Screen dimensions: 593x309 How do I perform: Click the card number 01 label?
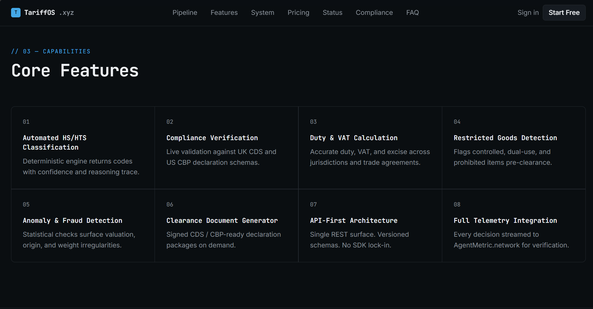point(26,122)
